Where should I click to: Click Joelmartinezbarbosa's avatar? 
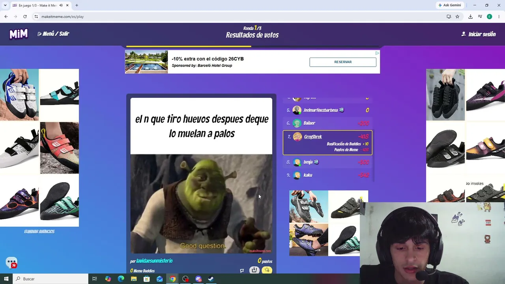pos(297,110)
